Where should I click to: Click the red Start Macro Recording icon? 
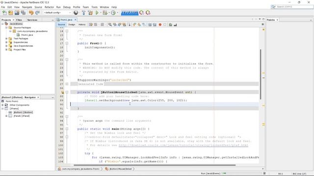[x=160, y=24]
